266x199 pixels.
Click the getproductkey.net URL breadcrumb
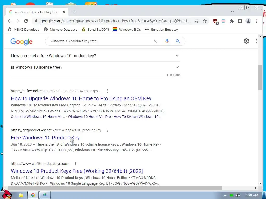point(56,130)
